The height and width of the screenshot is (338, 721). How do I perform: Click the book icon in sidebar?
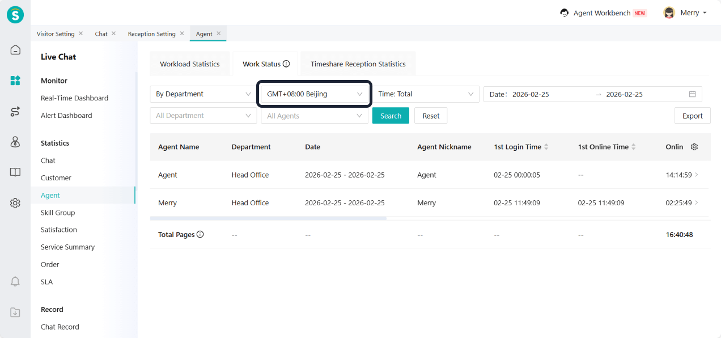(x=15, y=172)
